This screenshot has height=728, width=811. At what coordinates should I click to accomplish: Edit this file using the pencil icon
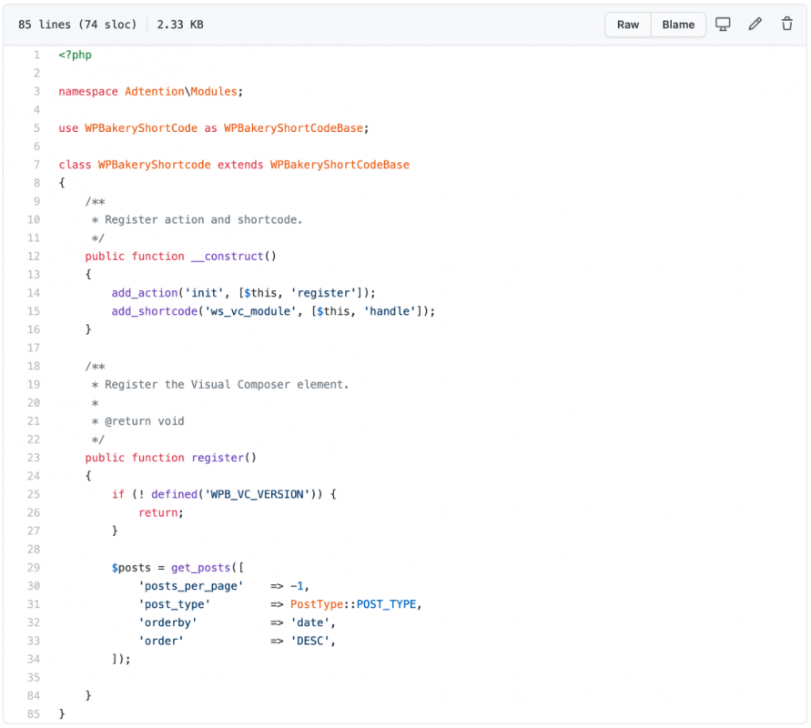click(x=755, y=24)
